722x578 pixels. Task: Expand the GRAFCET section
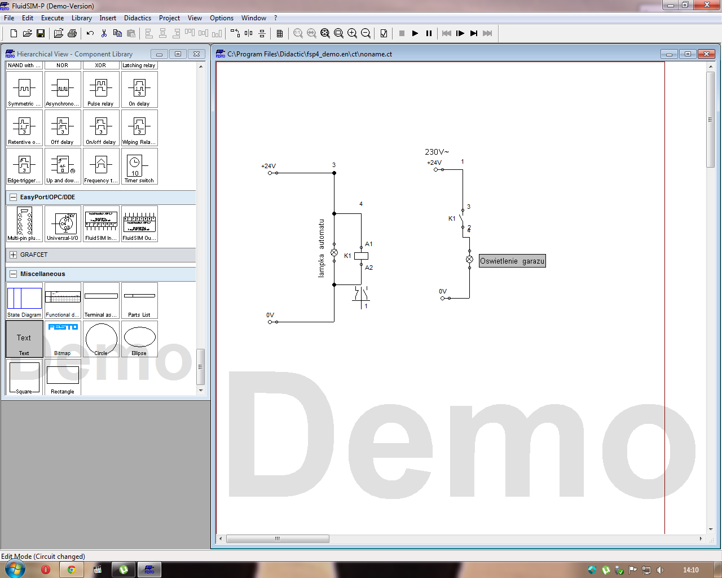(x=13, y=255)
